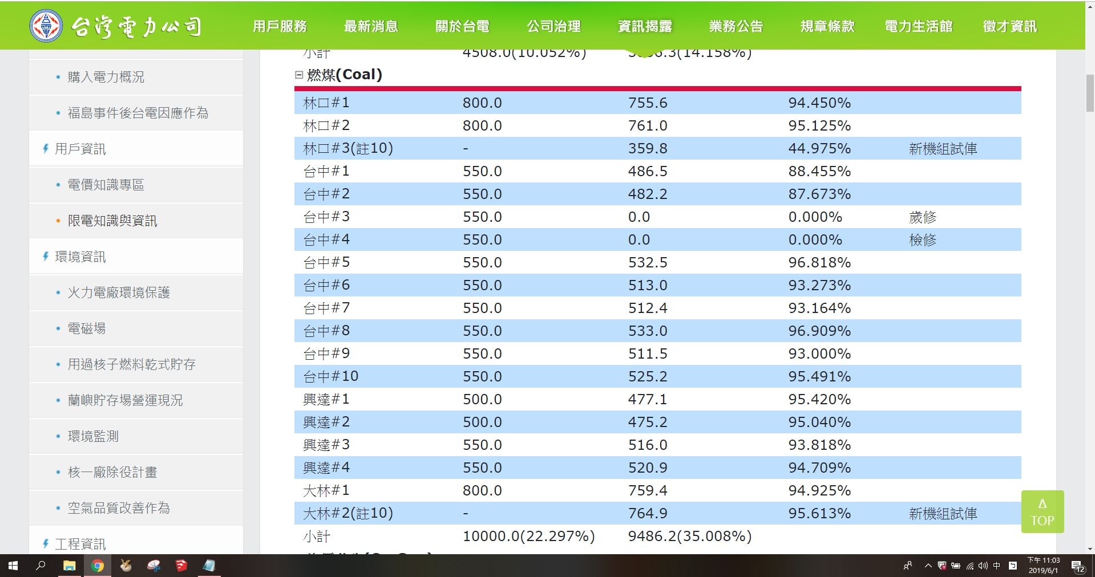Image resolution: width=1095 pixels, height=577 pixels.
Task: Open 最新消息 menu
Action: point(371,26)
